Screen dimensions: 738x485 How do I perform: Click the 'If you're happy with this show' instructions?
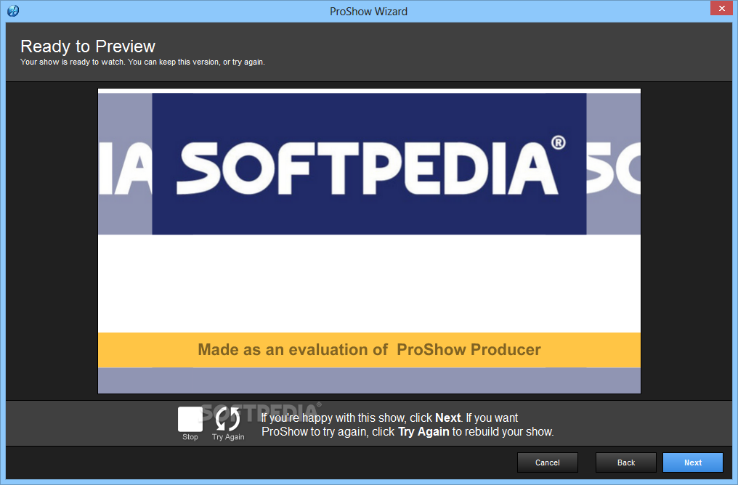(407, 425)
